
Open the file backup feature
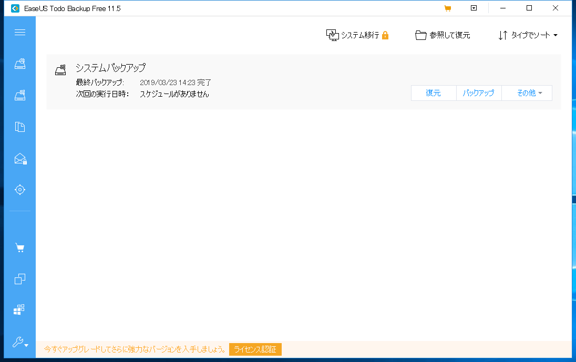point(20,127)
